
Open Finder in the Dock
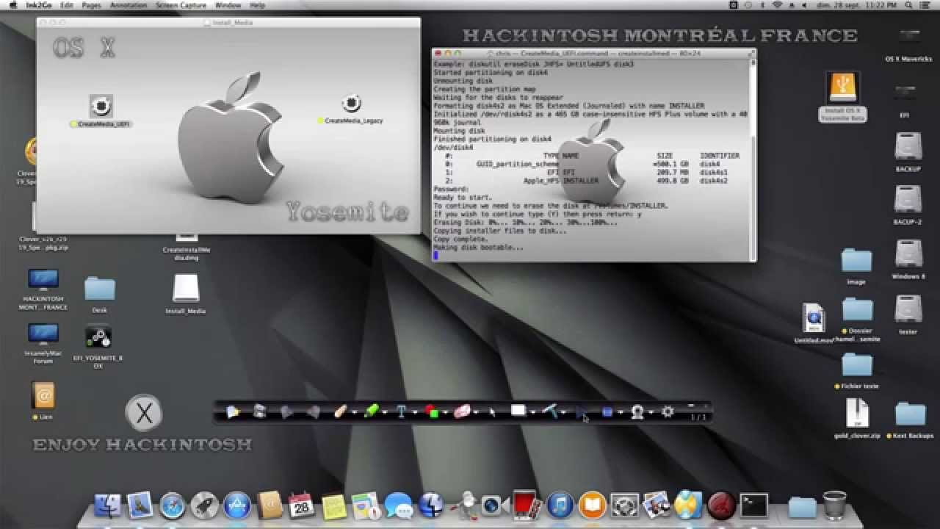pyautogui.click(x=107, y=505)
